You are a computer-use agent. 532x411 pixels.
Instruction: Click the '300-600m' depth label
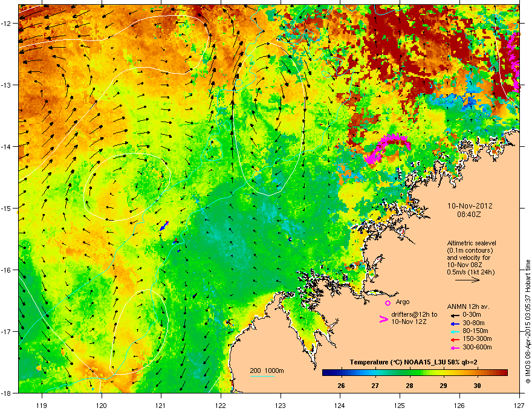point(477,348)
